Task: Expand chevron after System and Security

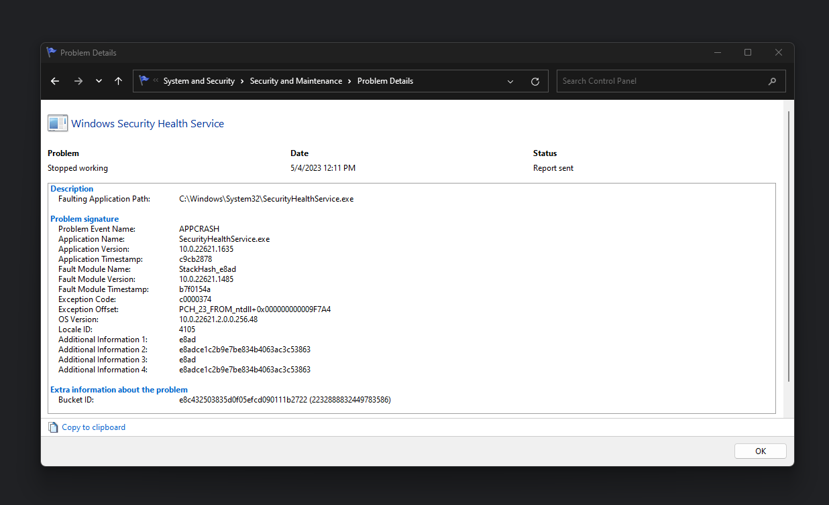Action: click(242, 81)
